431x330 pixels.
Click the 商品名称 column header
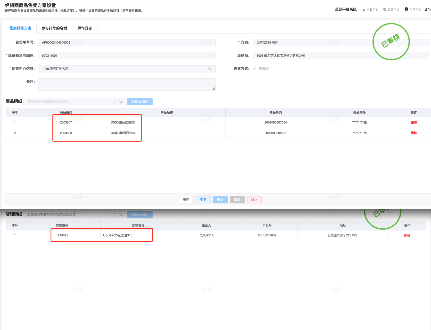167,112
